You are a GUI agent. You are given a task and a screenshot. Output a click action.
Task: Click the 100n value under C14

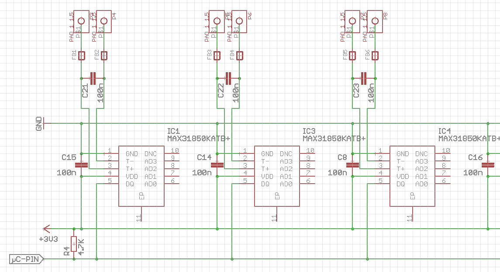202,173
